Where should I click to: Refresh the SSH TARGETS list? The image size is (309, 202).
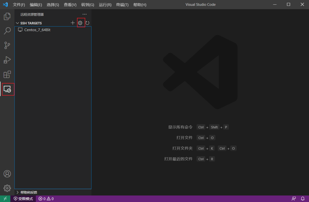(x=87, y=23)
